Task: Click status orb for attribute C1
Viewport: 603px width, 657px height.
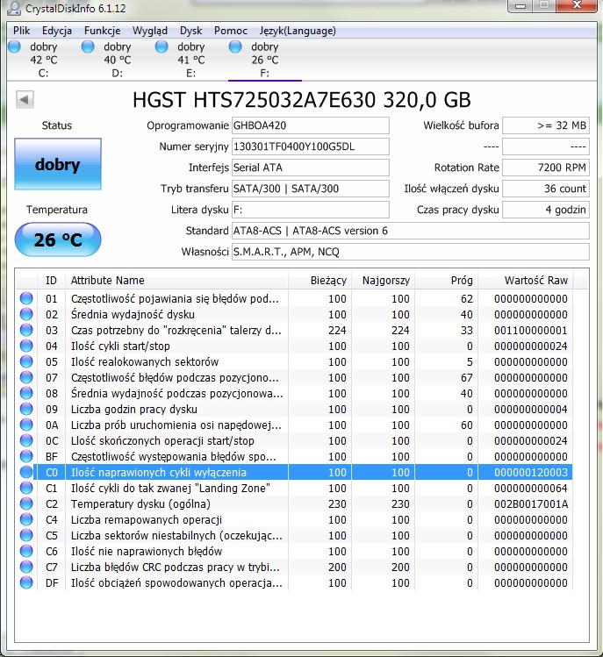Action: 26,488
